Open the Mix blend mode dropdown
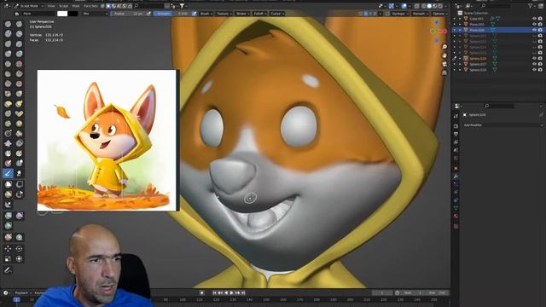The width and height of the screenshot is (546, 307). pyautogui.click(x=95, y=14)
